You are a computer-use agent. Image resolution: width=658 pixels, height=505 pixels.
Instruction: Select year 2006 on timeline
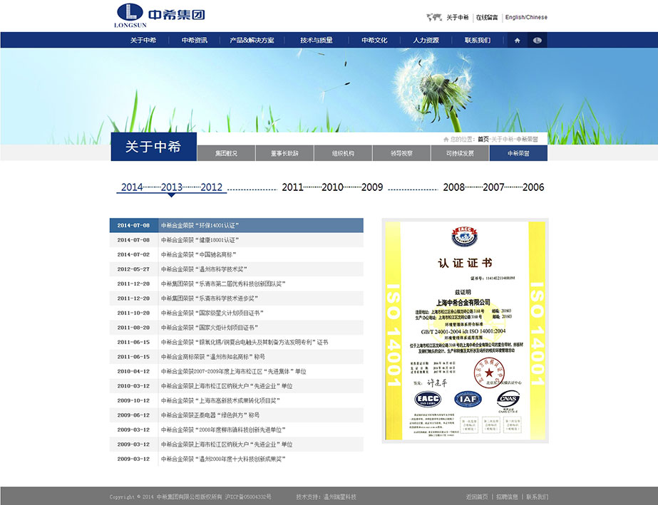533,187
